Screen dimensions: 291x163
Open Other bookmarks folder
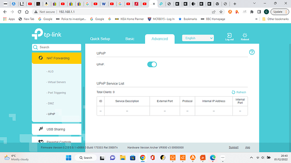coord(275,19)
